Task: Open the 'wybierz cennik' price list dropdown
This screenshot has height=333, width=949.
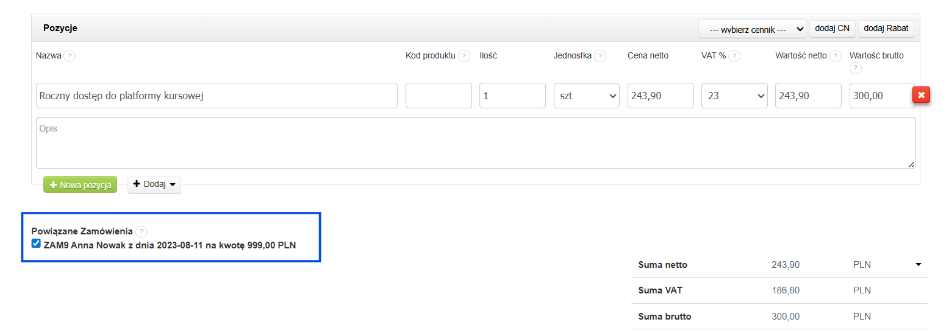Action: click(753, 29)
